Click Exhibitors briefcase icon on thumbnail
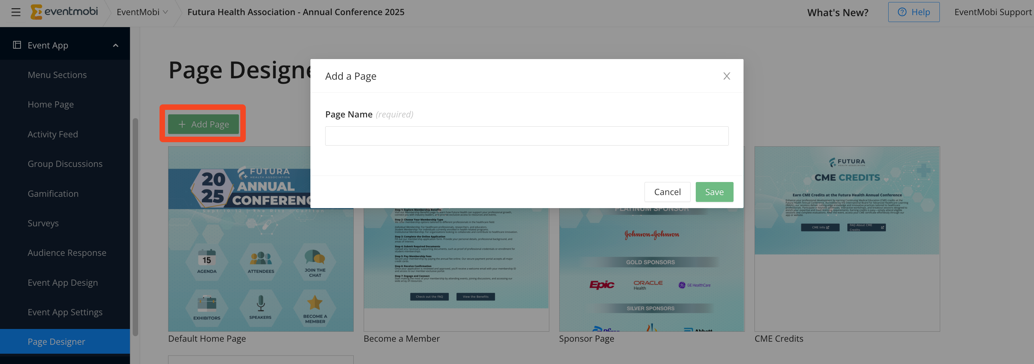 click(x=207, y=304)
